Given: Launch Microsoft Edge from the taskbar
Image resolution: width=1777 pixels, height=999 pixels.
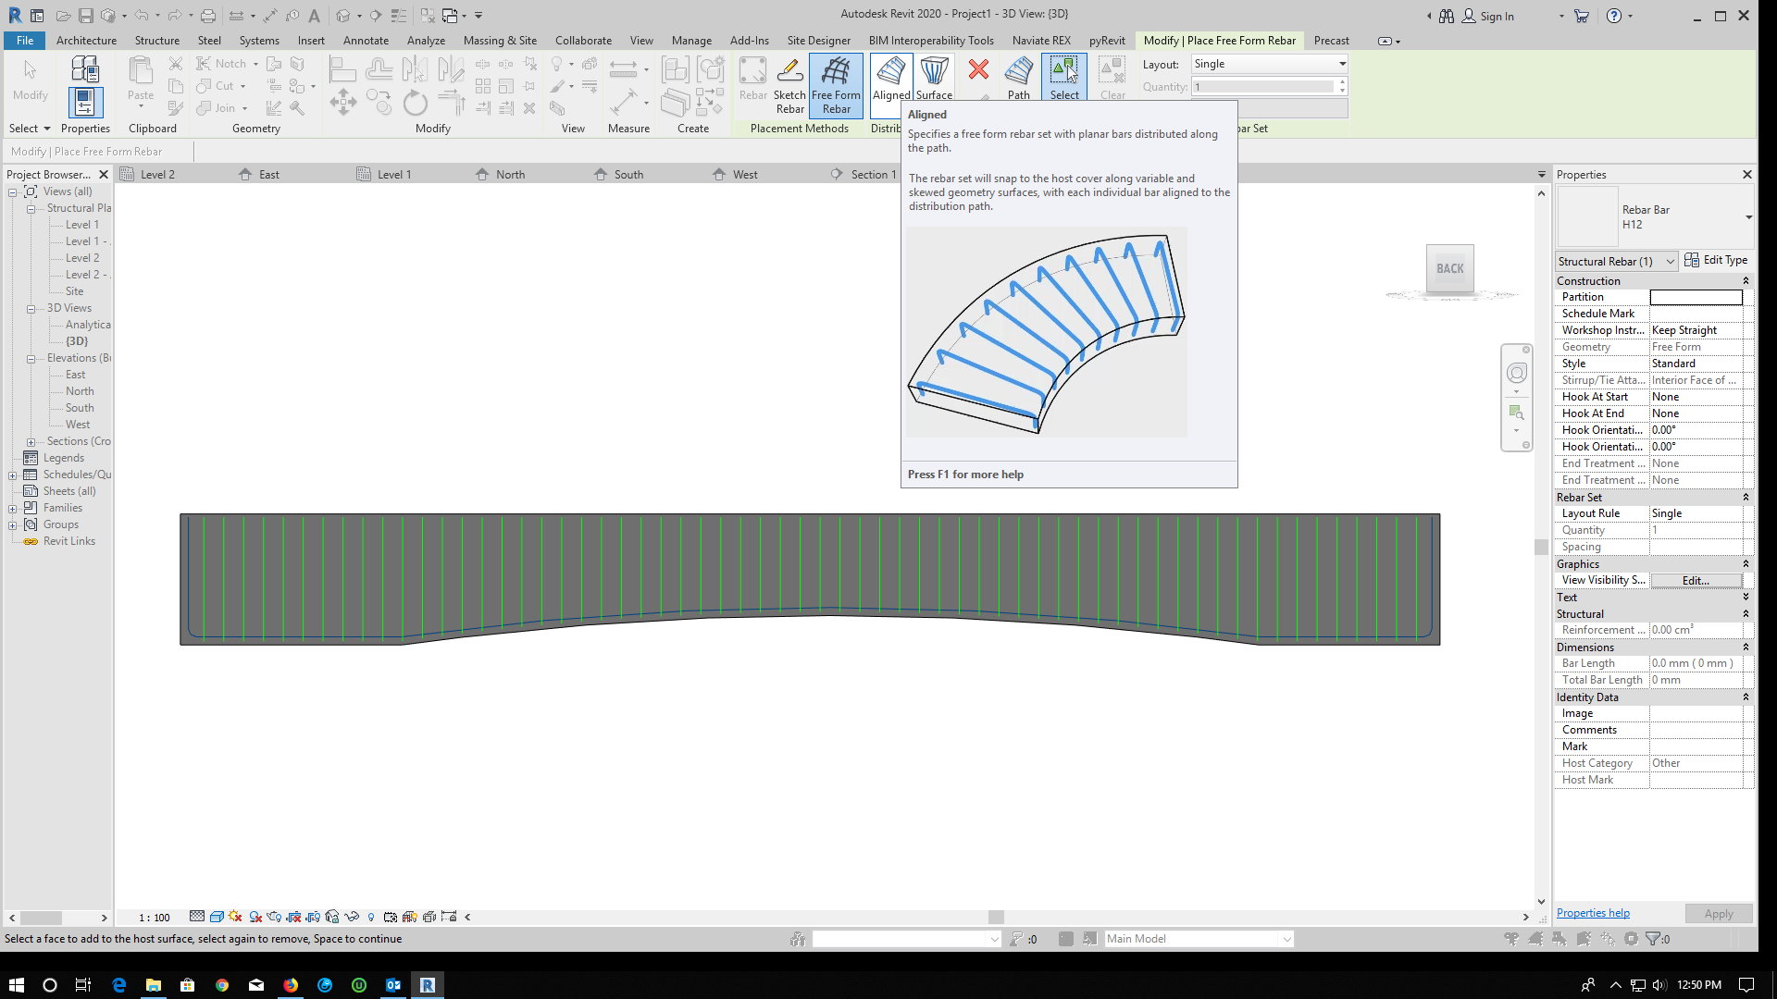Looking at the screenshot, I should 118,984.
